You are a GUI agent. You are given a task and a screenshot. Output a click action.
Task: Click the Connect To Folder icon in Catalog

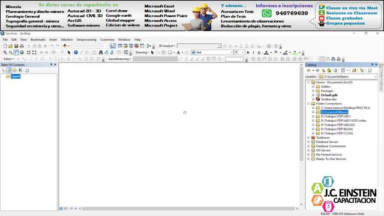pyautogui.click(x=354, y=71)
